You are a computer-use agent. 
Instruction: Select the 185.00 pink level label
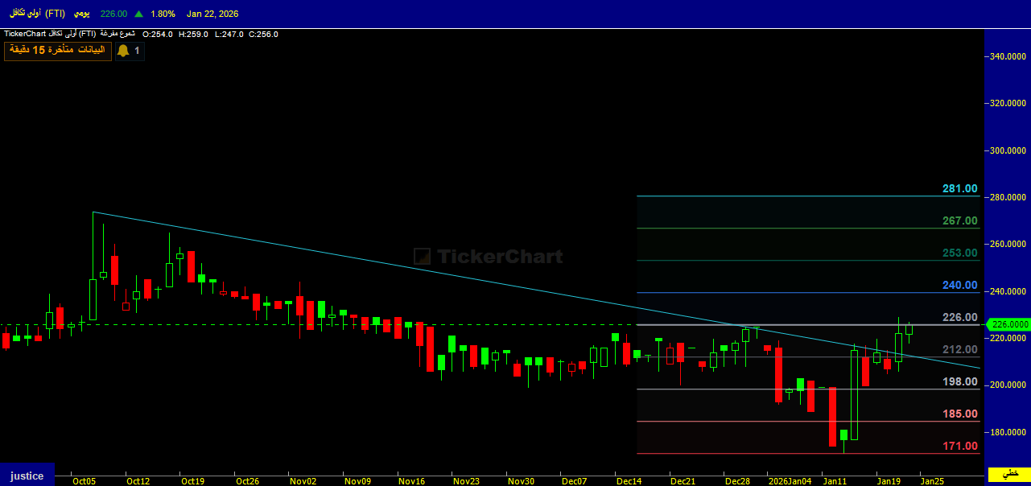[x=959, y=414]
